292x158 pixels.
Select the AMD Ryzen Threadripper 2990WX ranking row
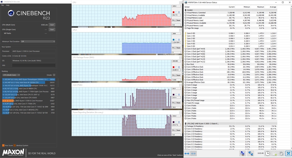(x=29, y=80)
